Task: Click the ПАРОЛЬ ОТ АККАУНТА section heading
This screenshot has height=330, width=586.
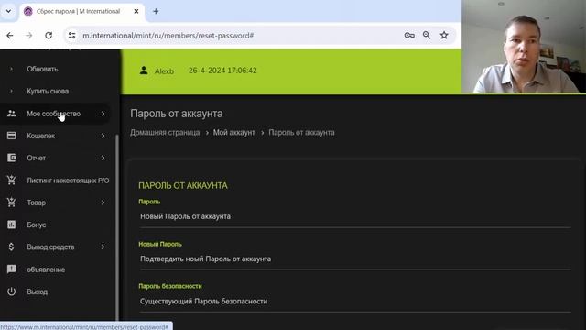Action: coord(183,185)
